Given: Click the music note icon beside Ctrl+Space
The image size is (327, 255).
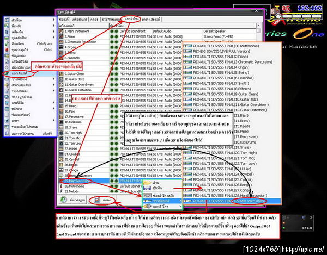Looking at the screenshot, I should tap(7, 43).
